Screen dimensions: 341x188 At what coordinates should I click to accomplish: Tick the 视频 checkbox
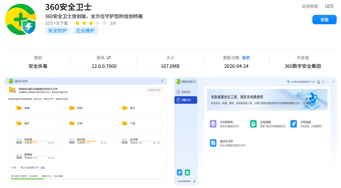pyautogui.click(x=65, y=108)
